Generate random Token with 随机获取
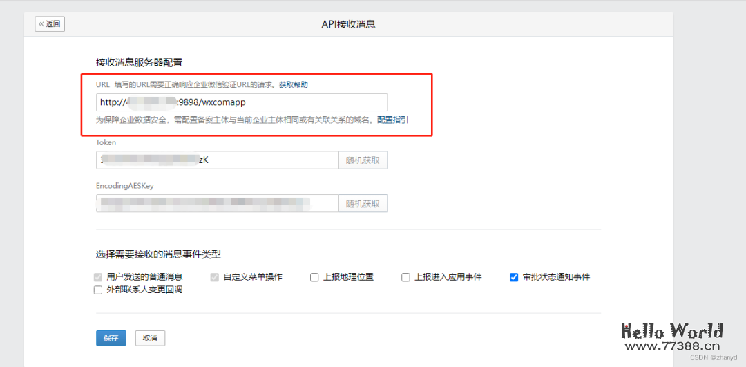Viewport: 746px width, 367px height. [363, 160]
